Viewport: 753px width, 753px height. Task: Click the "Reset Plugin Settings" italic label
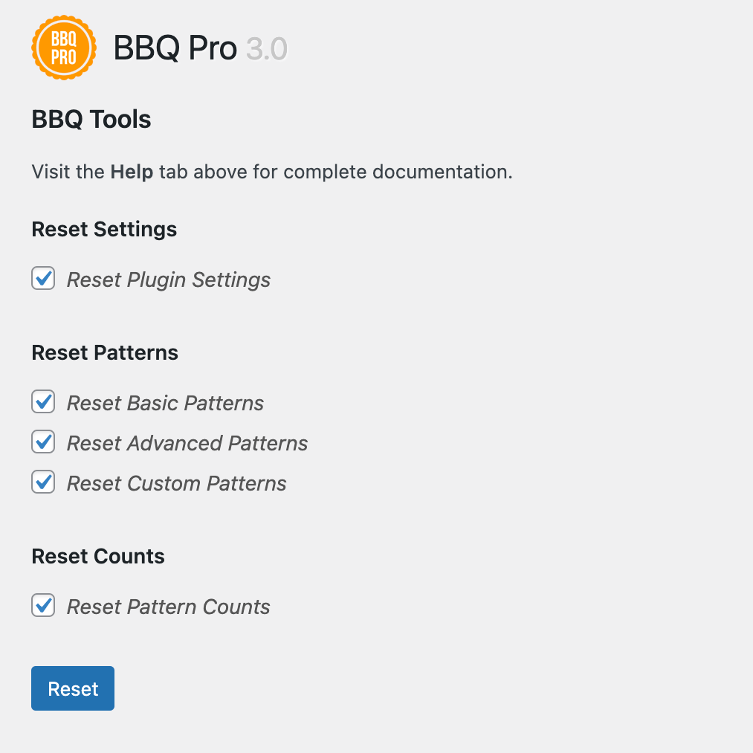(169, 280)
